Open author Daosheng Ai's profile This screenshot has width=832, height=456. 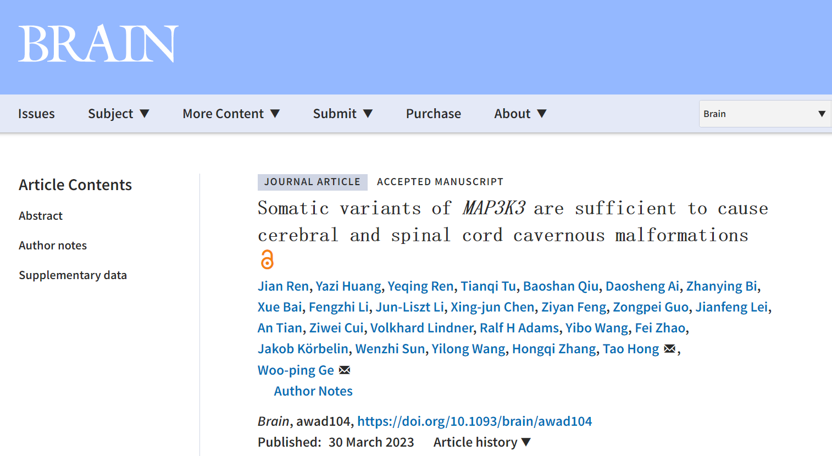tap(642, 286)
